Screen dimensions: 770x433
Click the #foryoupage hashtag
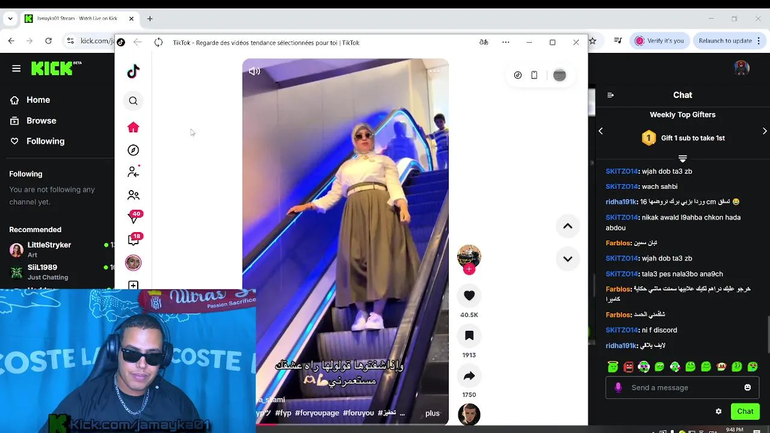[317, 413]
